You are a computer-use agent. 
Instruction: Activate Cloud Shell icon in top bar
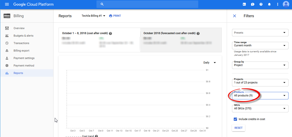click(x=244, y=4)
